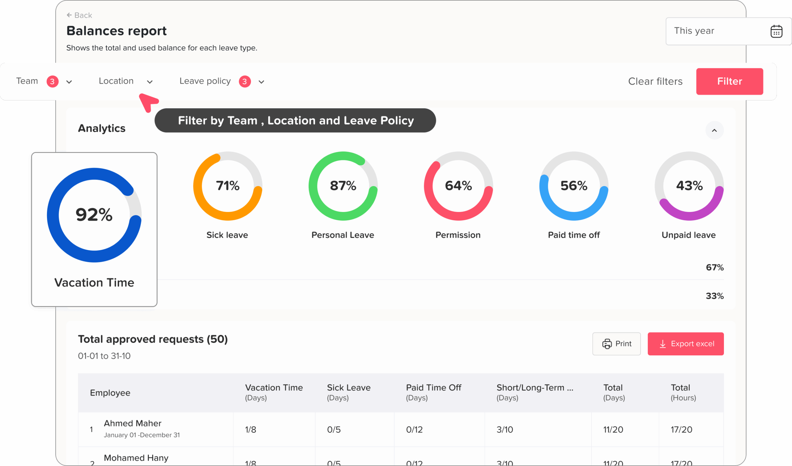Open the calendar icon in date field

776,31
